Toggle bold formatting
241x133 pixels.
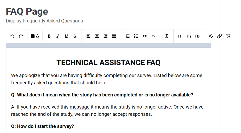tap(49, 36)
